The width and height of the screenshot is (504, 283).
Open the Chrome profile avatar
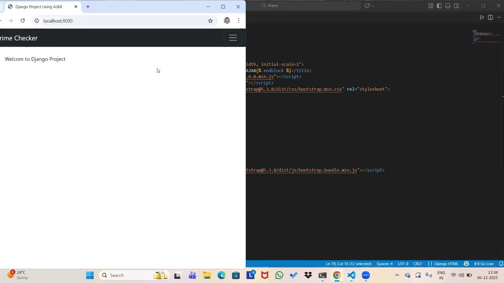coord(227,21)
